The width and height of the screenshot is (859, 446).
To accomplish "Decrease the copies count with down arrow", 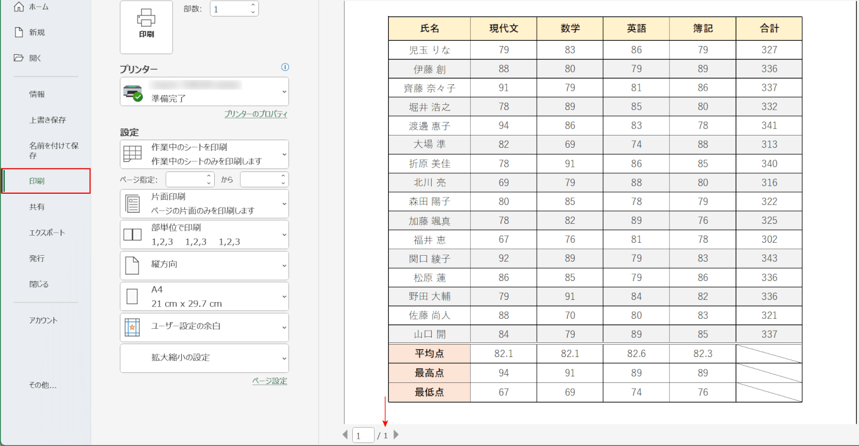I will click(253, 12).
